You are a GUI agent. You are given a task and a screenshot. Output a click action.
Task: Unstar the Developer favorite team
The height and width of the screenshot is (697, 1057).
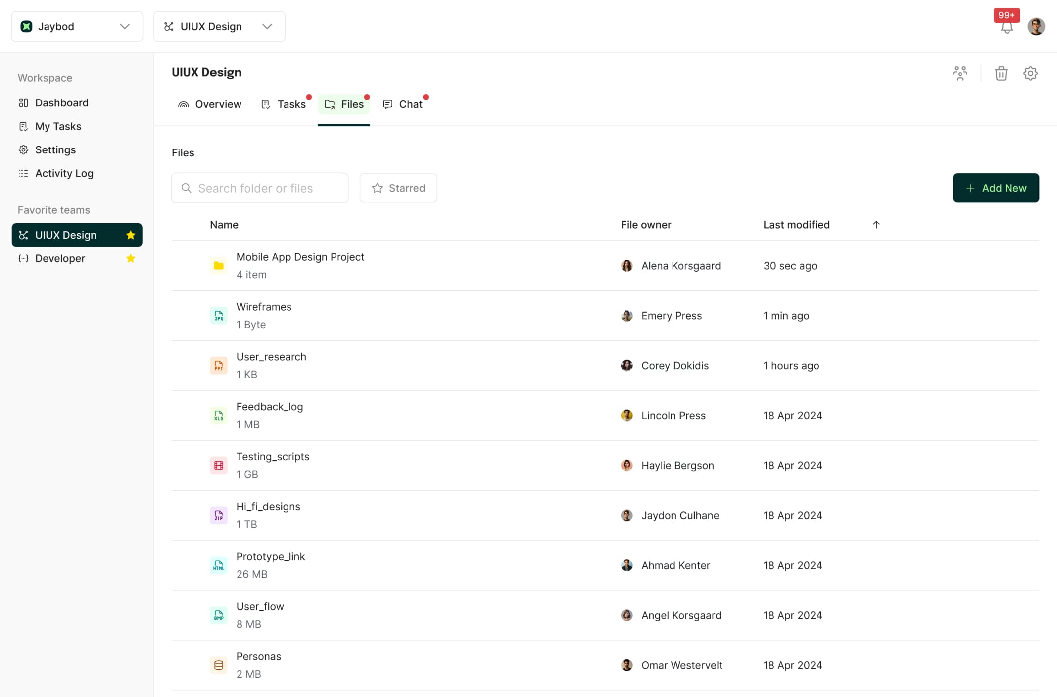[x=131, y=258]
